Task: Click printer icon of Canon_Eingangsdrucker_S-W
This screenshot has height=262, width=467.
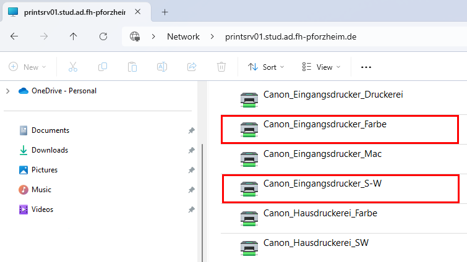Action: point(249,189)
